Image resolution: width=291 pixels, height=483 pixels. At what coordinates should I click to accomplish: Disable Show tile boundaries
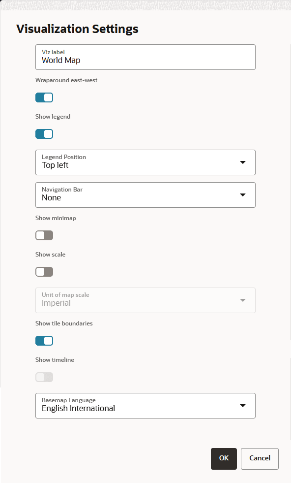44,340
